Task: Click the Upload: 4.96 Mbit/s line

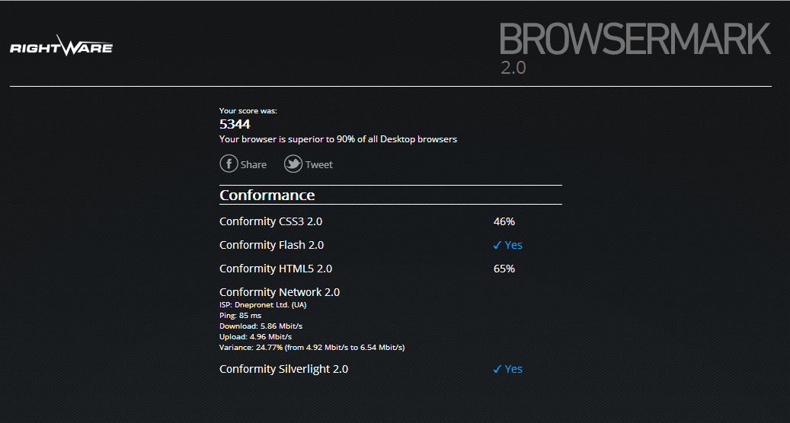Action: tap(255, 336)
